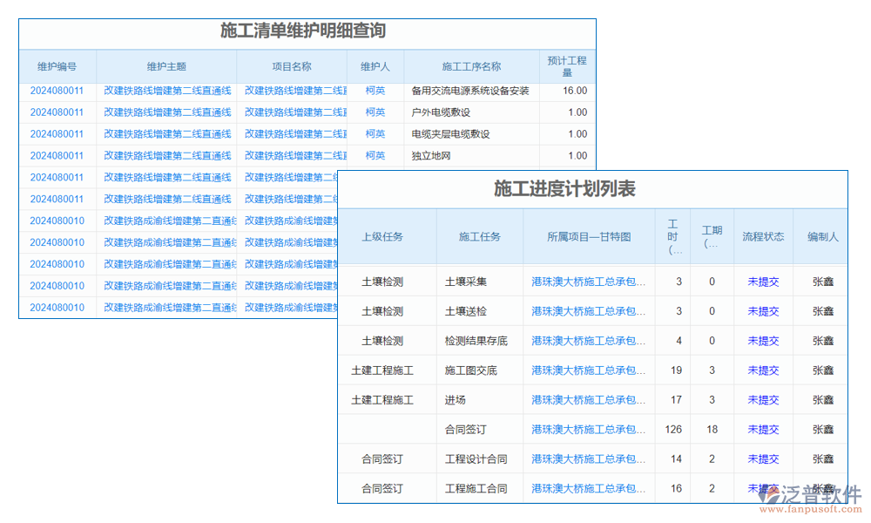Click the 流程状态 column header
This screenshot has width=871, height=523.
click(x=764, y=236)
